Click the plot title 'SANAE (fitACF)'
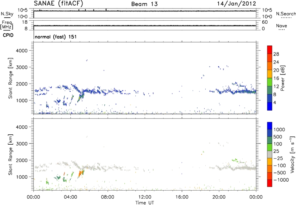 [58, 3]
